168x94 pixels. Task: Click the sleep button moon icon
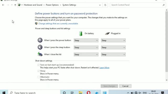pos(40,47)
